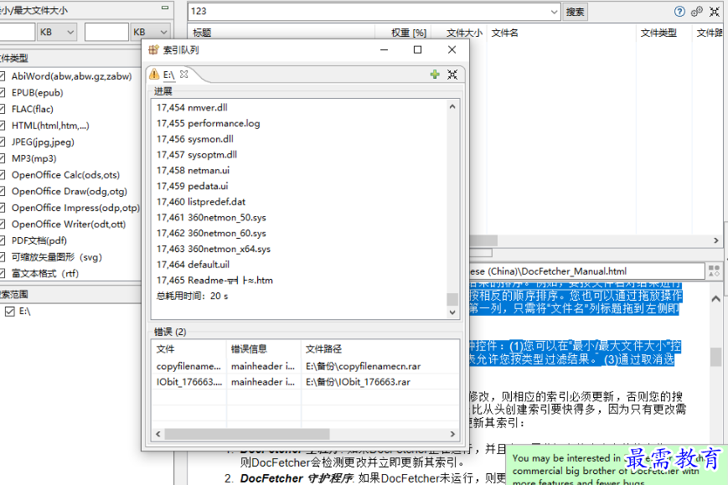The image size is (728, 485).
Task: Select the copyfilenamecn.rar error row
Action: [x=305, y=366]
